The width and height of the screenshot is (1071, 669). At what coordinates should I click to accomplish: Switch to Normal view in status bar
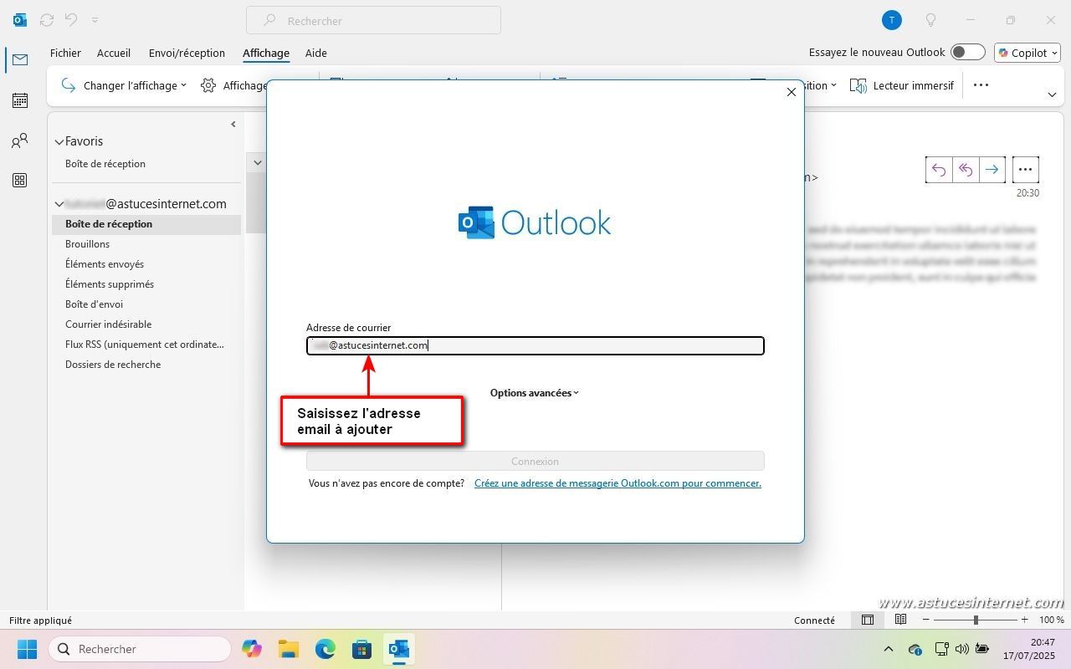click(x=868, y=620)
